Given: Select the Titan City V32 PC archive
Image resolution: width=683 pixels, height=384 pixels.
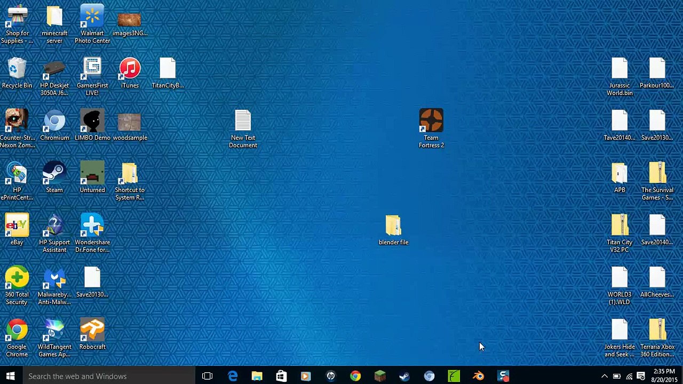Looking at the screenshot, I should (x=620, y=234).
